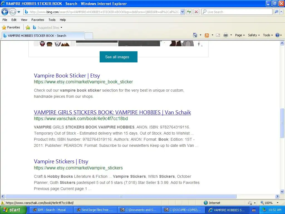Open the File menu

tap(5, 20)
